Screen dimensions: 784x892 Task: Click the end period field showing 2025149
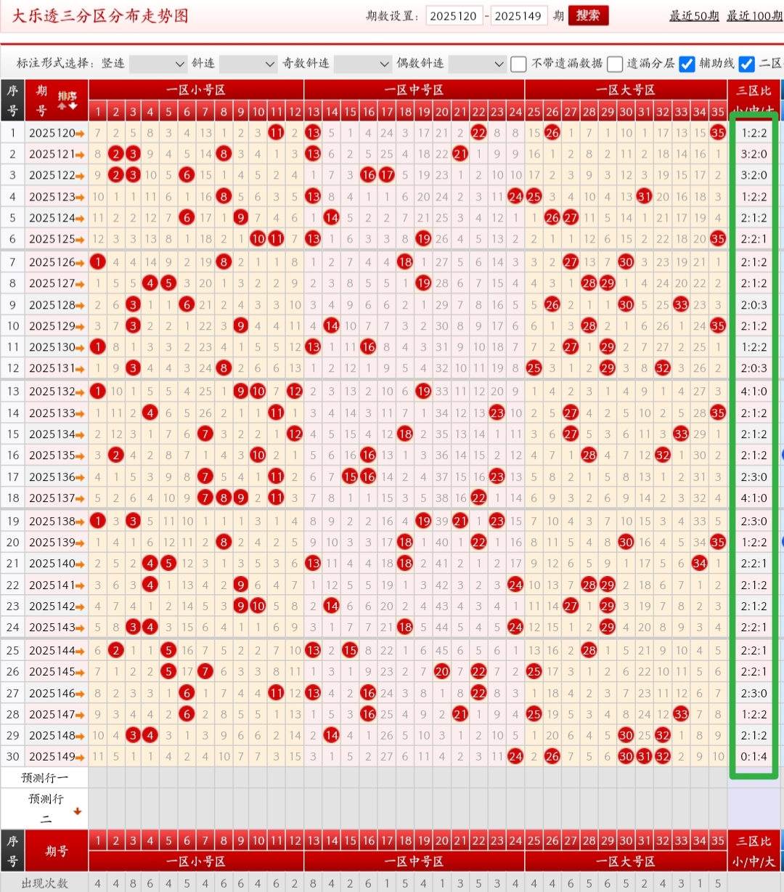[518, 16]
